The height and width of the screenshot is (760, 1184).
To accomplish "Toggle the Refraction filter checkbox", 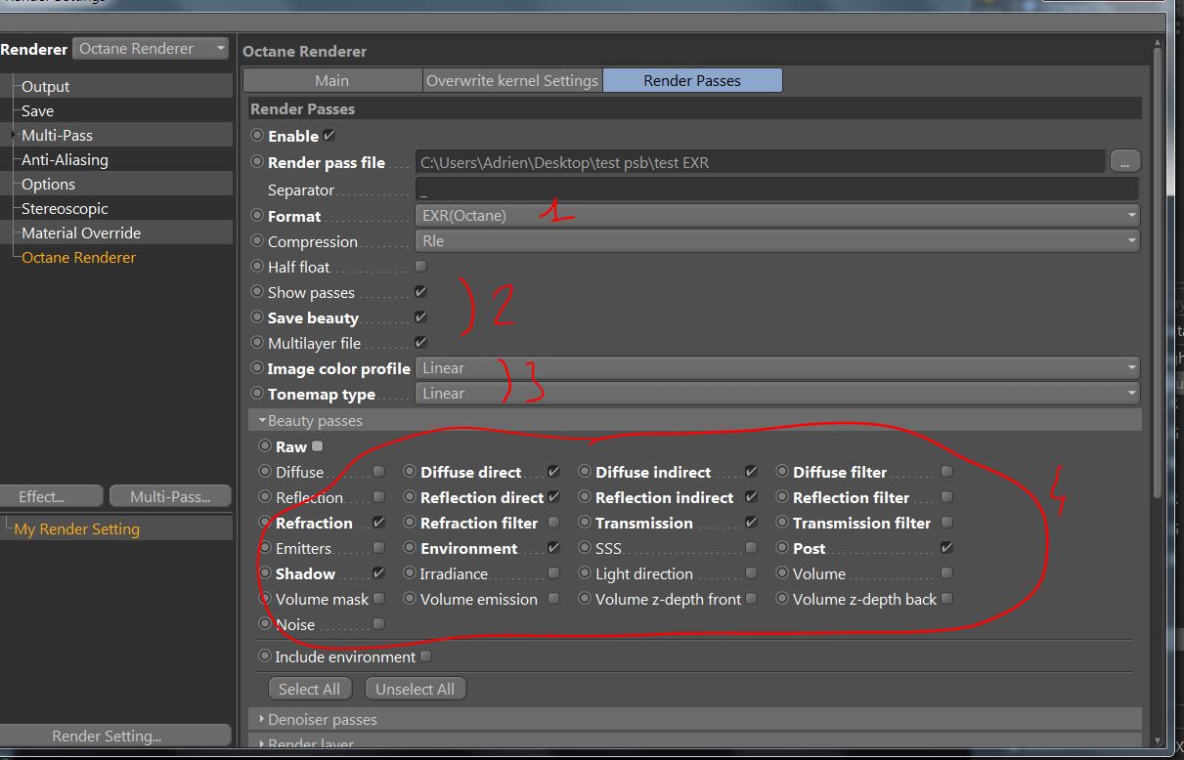I will pos(554,522).
